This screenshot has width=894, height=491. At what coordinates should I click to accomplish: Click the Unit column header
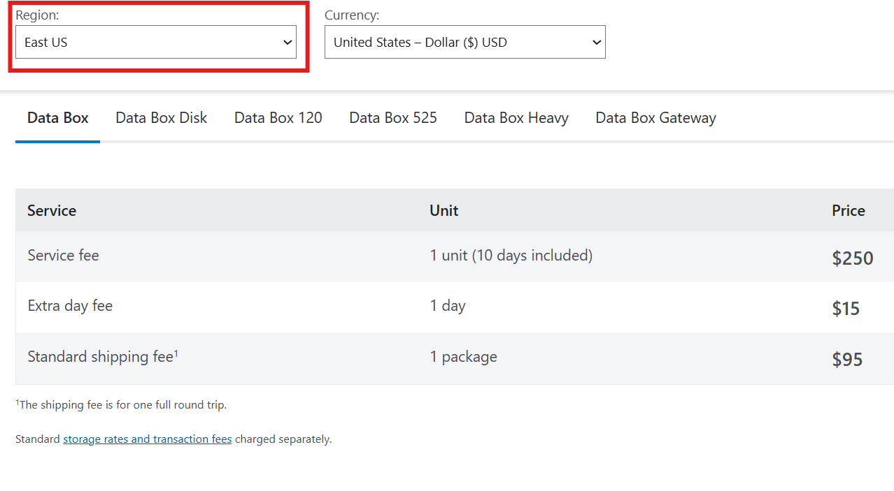coord(444,211)
